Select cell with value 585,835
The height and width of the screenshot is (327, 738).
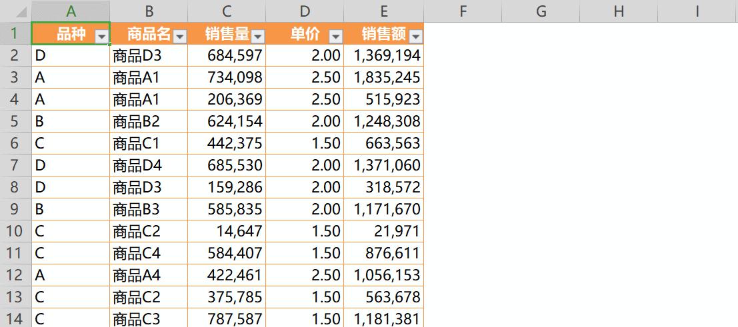pyautogui.click(x=227, y=209)
